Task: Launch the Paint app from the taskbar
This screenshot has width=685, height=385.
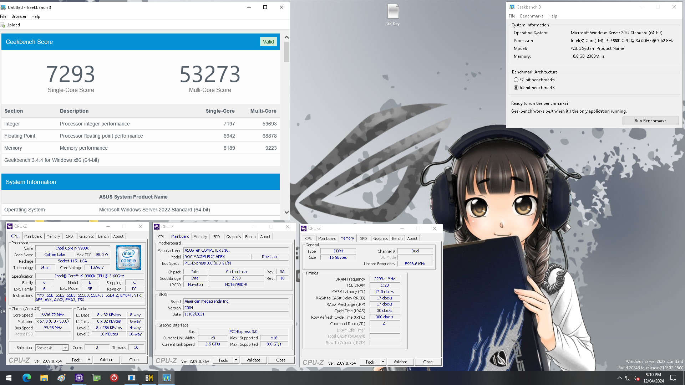Action: click(61, 378)
